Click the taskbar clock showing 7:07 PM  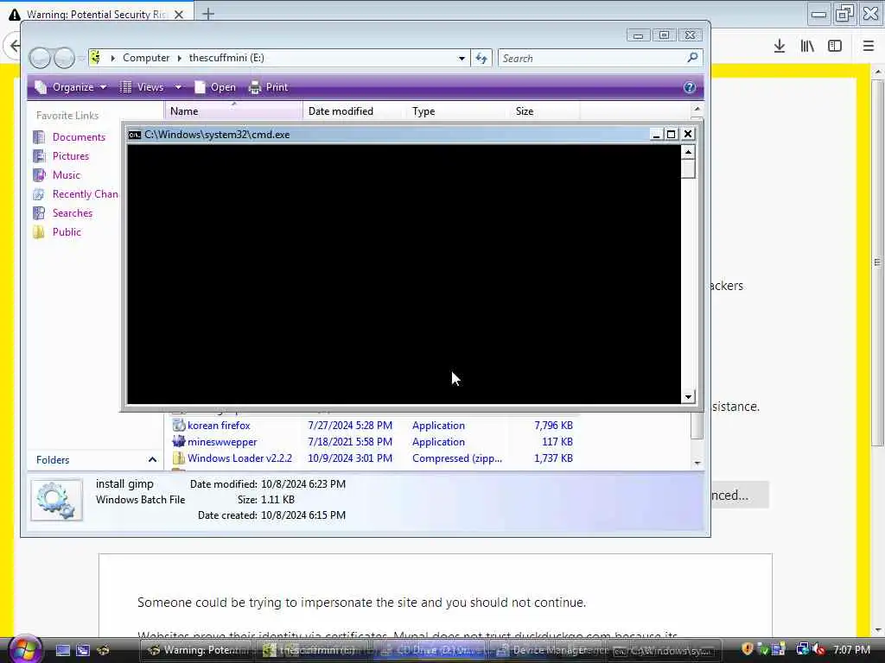tap(851, 650)
